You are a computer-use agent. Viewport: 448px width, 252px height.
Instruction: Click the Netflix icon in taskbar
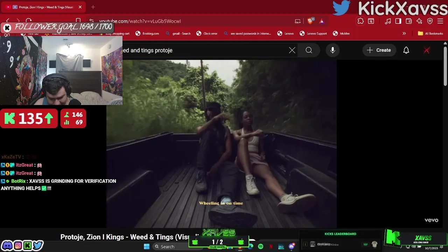pyautogui.click(x=271, y=246)
